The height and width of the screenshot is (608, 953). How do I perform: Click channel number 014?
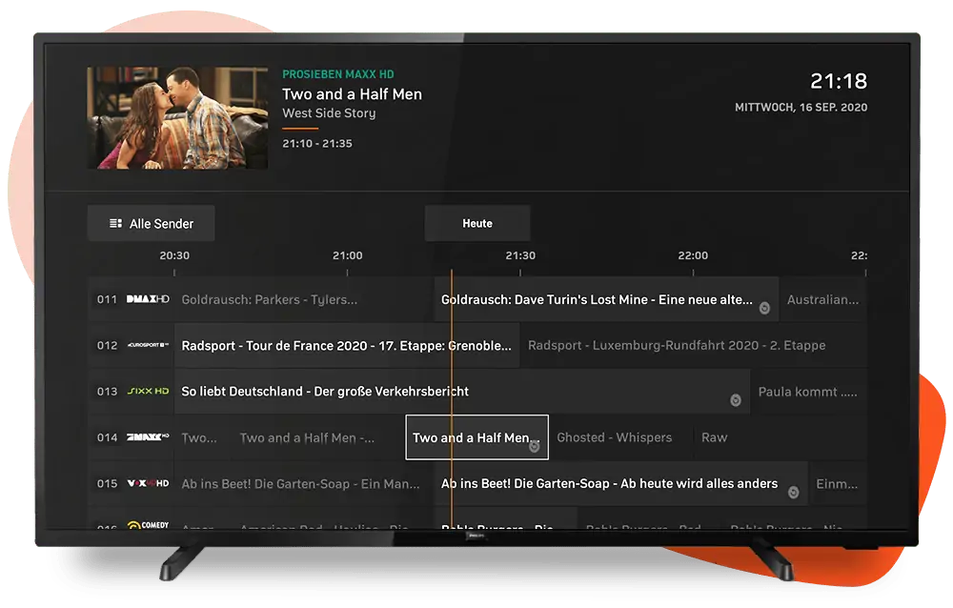[107, 437]
